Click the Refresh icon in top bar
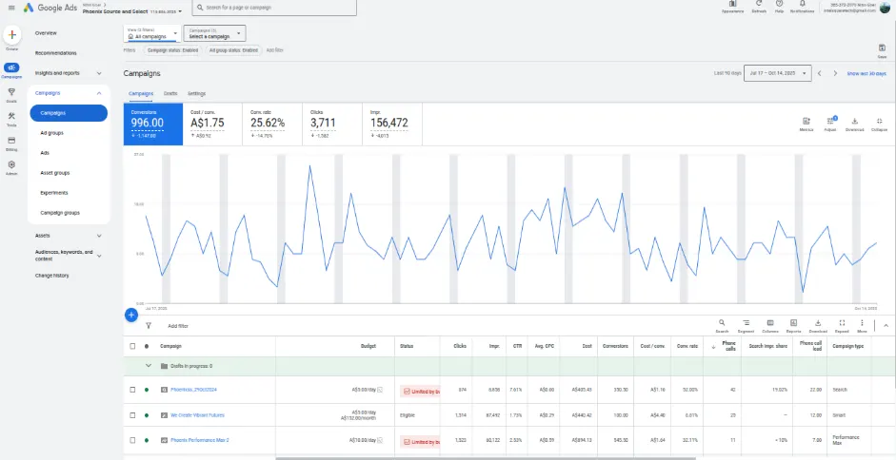Screen dimensions: 896x460 pos(759,5)
